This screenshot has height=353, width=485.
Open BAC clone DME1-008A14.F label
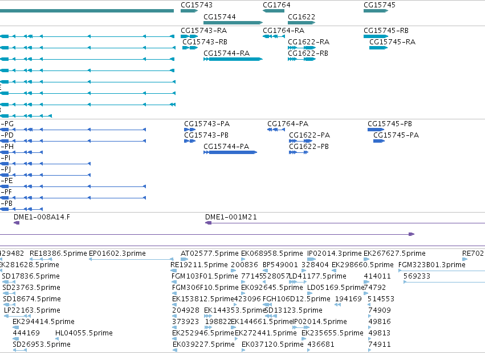[42, 217]
